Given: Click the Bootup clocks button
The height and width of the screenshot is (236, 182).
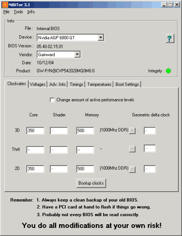Looking at the screenshot, I should tap(91, 183).
